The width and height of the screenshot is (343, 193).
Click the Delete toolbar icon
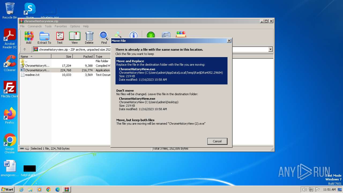89,38
